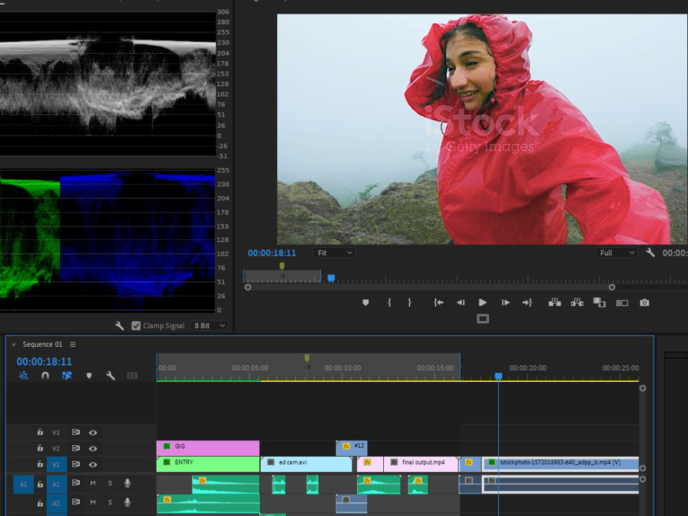
Task: Toggle Linked Selection in timeline
Action: [x=67, y=376]
